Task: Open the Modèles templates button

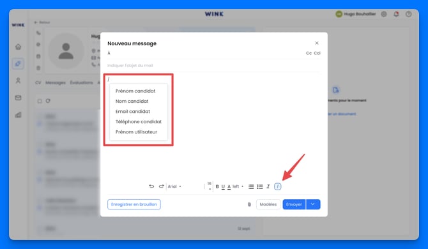Action: [x=268, y=204]
